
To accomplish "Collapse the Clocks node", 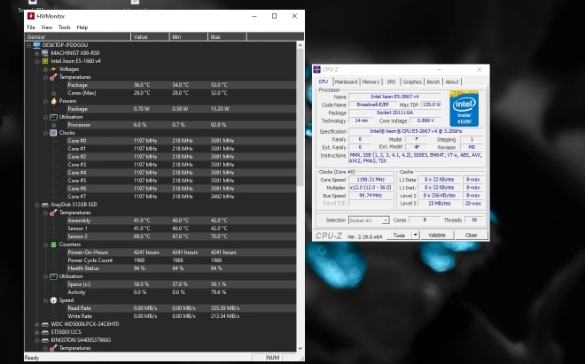I will pyautogui.click(x=45, y=133).
